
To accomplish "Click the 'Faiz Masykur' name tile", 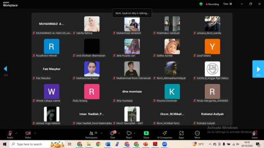I will [x=52, y=69].
